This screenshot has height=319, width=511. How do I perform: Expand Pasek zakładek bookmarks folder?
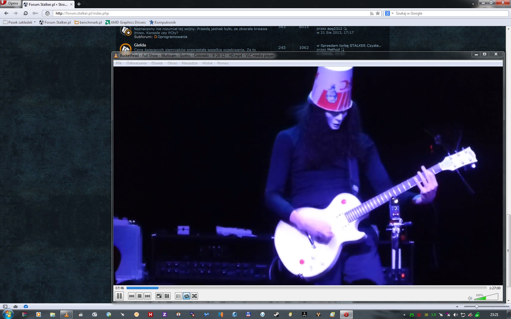coord(19,22)
